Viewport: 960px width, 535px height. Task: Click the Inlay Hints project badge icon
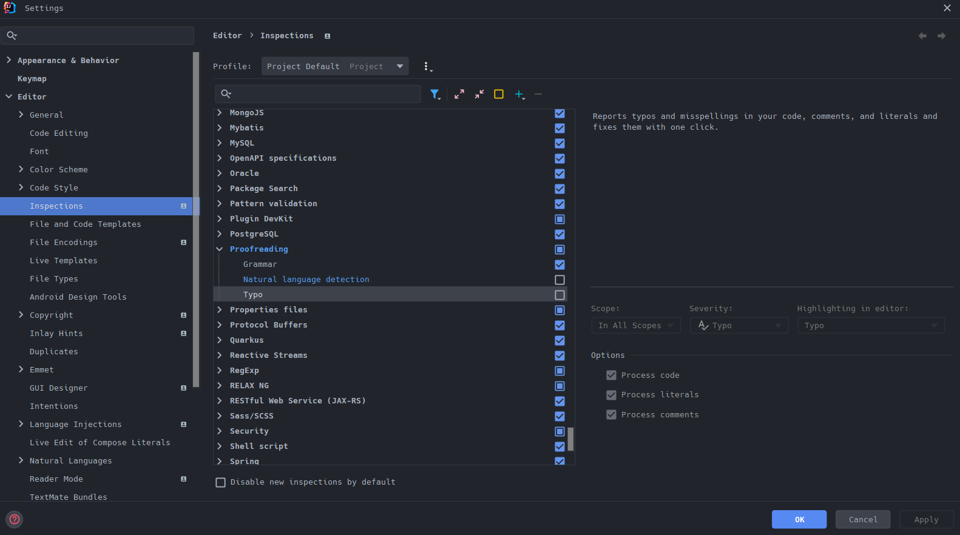click(x=183, y=334)
